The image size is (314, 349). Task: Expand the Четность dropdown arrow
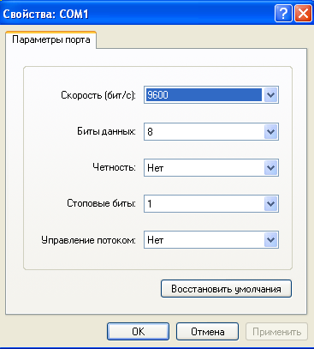tap(270, 168)
